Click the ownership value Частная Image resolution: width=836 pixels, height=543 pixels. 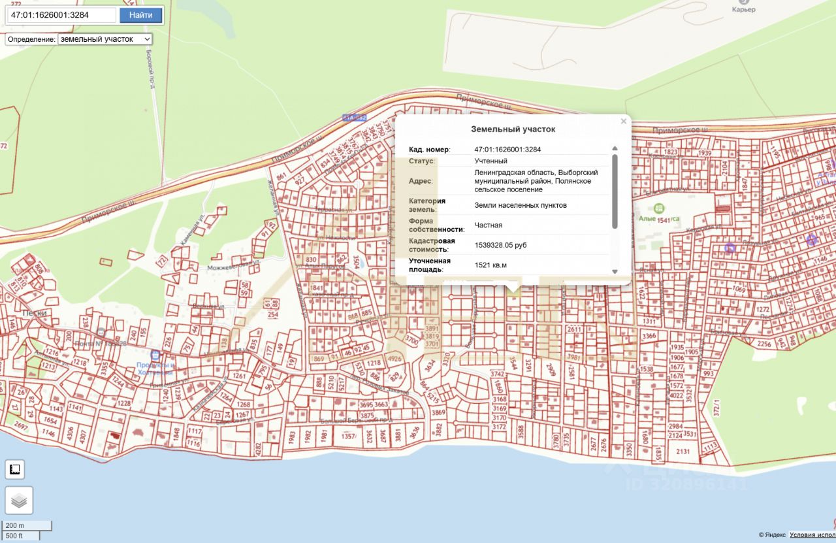(x=488, y=225)
